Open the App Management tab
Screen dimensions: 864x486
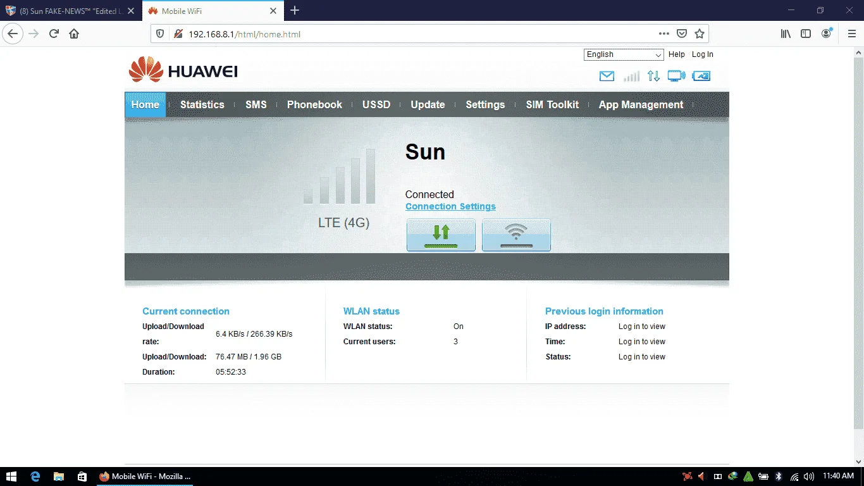click(641, 104)
